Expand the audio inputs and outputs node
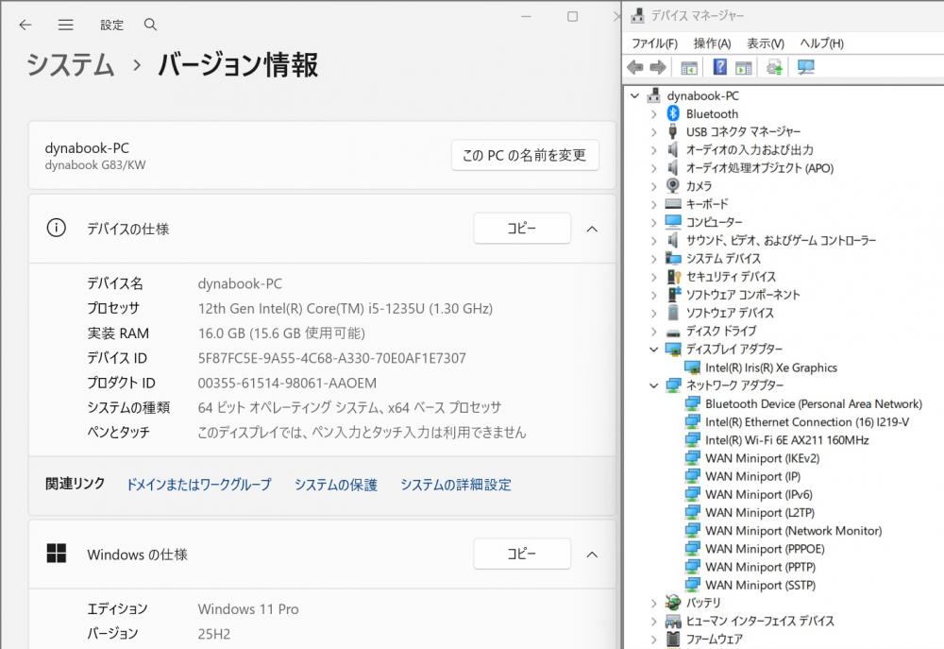 point(654,149)
